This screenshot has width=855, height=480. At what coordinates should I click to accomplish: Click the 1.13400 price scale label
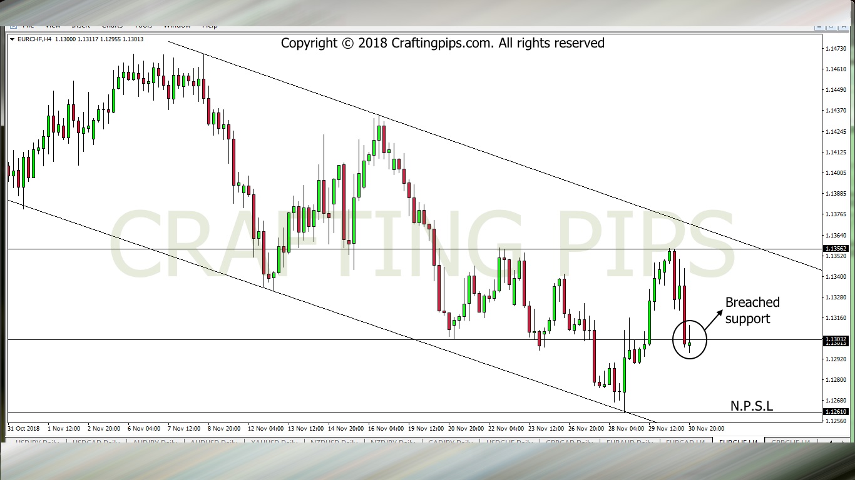coord(836,277)
